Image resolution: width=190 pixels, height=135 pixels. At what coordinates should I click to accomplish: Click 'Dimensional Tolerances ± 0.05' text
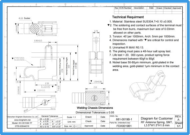[x=95, y=112]
